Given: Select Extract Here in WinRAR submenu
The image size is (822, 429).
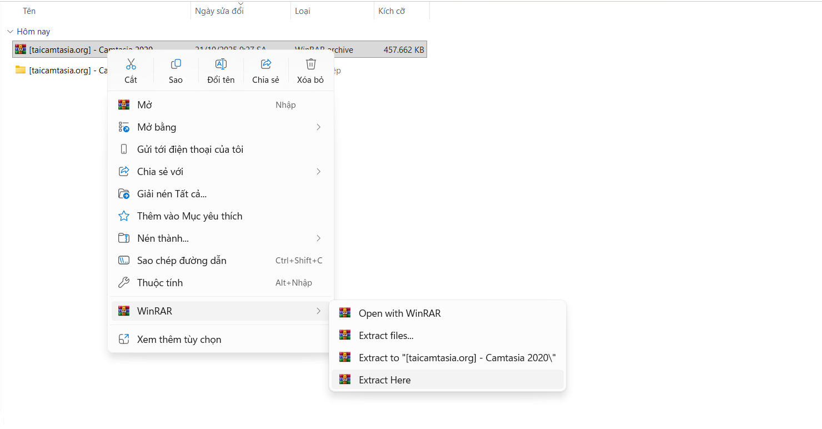Looking at the screenshot, I should coord(384,380).
